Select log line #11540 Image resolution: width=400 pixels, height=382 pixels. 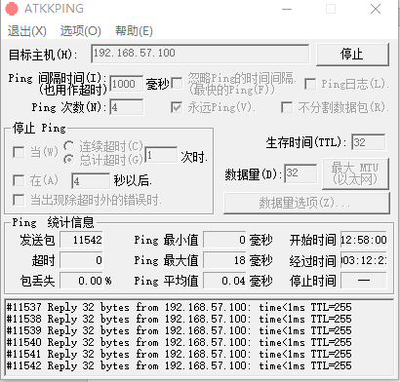coord(179,342)
